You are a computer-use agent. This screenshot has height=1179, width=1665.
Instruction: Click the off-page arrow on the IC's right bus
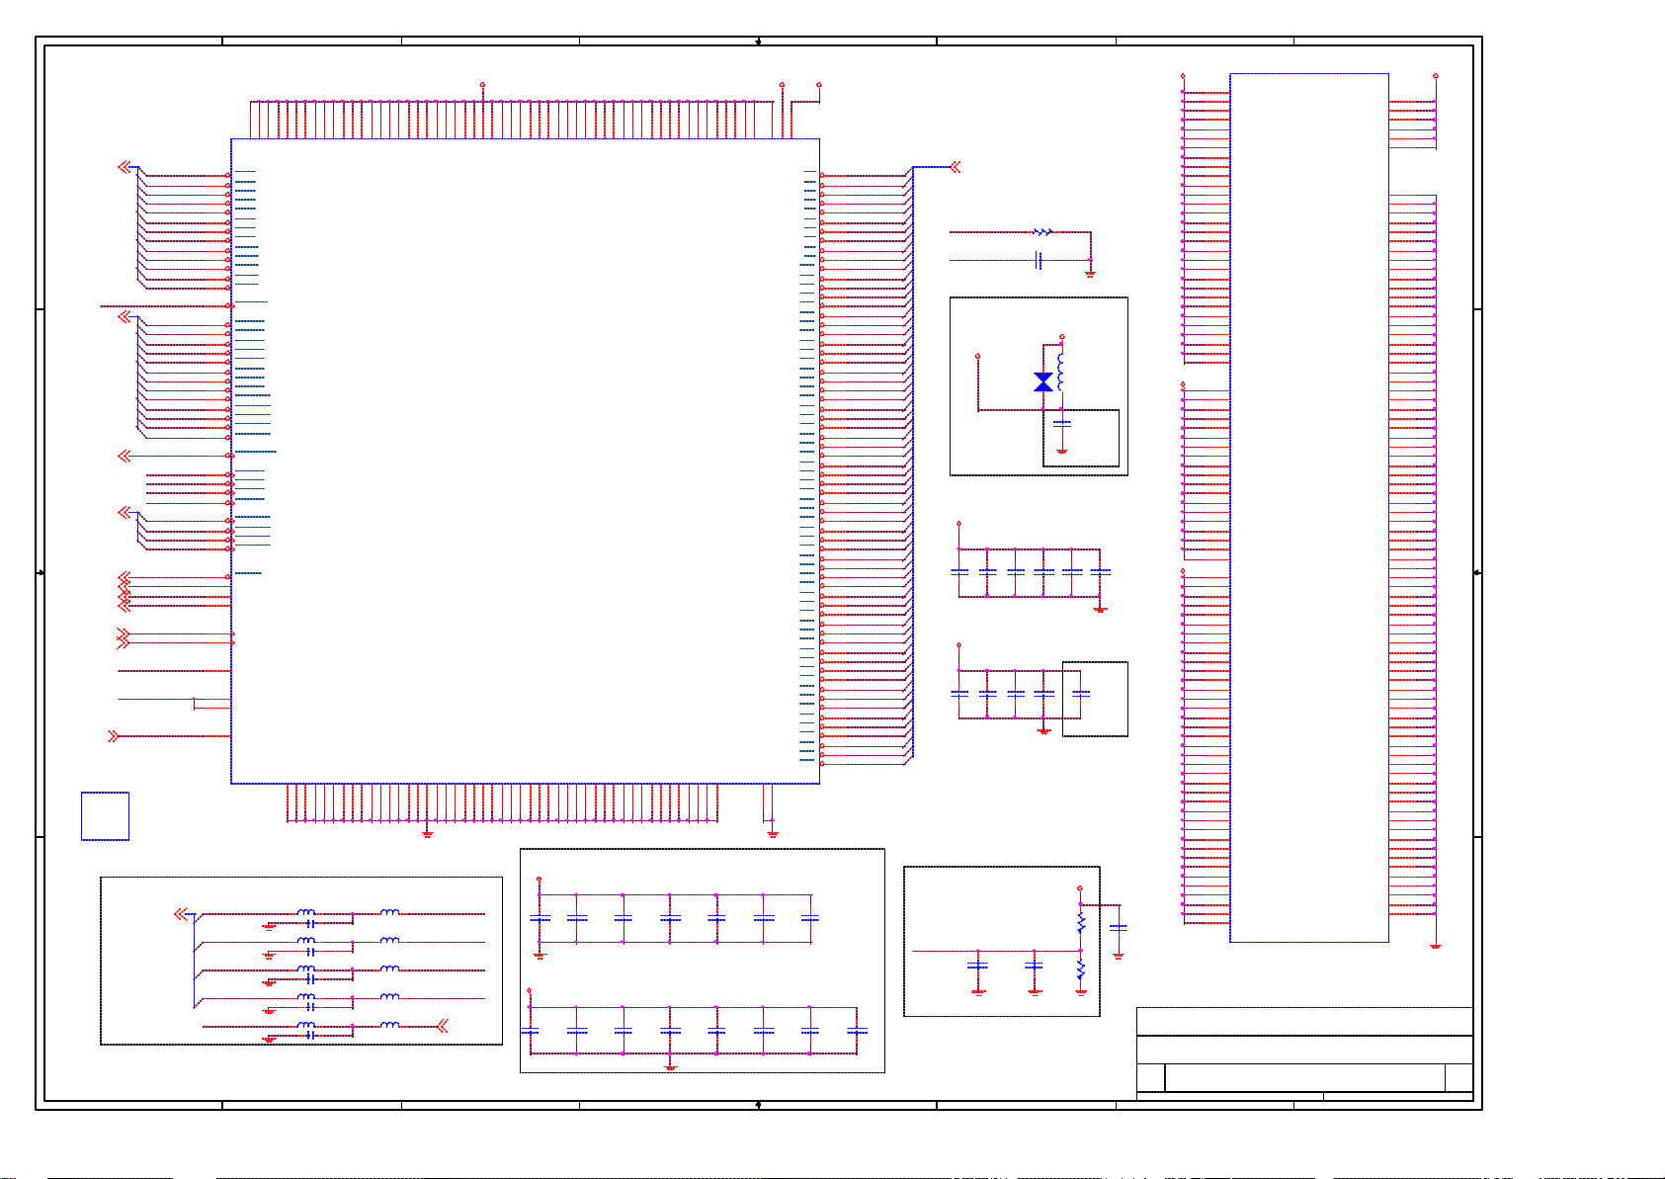pos(956,167)
